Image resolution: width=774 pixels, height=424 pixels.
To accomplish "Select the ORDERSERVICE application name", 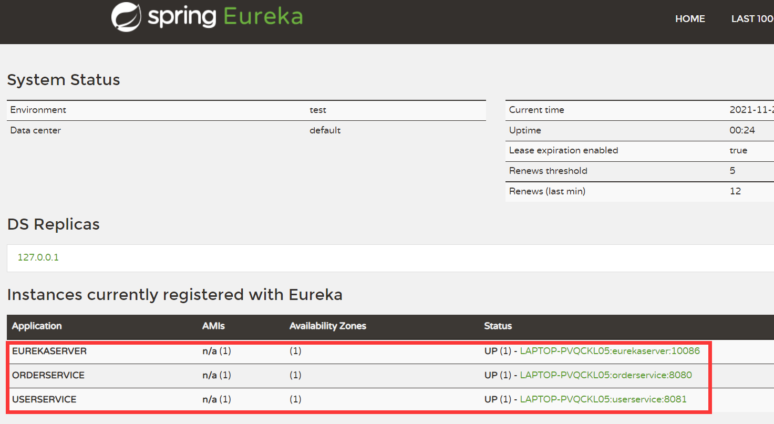I will coord(48,375).
